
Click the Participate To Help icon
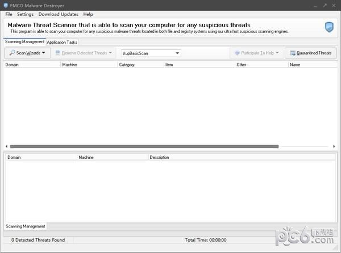point(237,53)
